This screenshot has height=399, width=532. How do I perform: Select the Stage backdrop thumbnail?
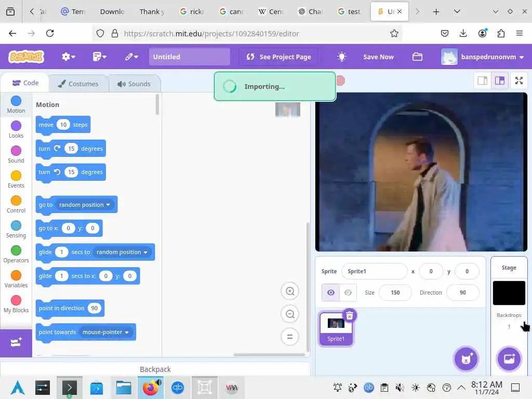(509, 293)
